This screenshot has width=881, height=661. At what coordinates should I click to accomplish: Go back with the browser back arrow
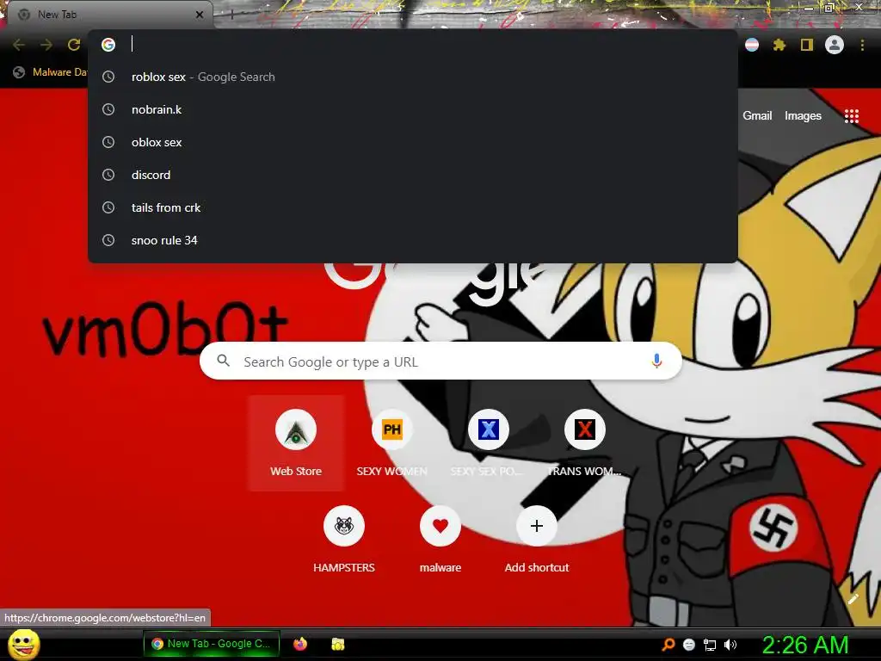point(19,45)
